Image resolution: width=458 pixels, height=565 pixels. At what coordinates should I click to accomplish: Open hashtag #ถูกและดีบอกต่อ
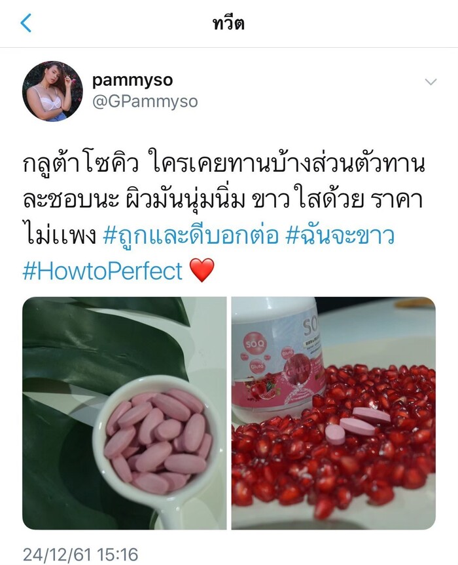pos(190,236)
